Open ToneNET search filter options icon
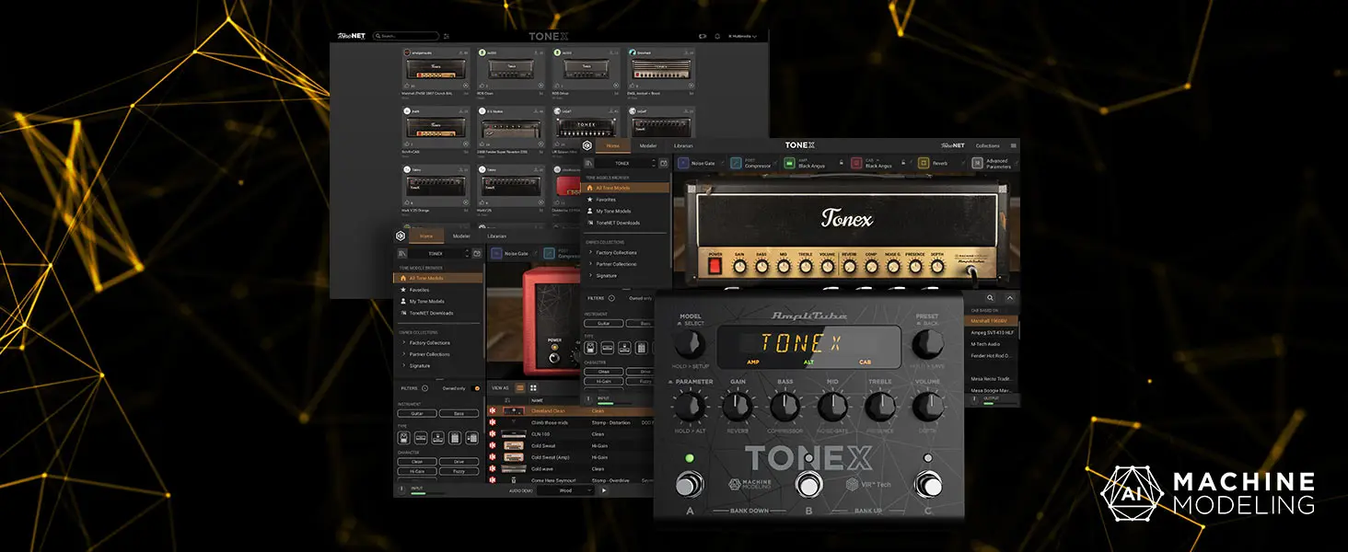This screenshot has width=1348, height=552. pos(447,36)
